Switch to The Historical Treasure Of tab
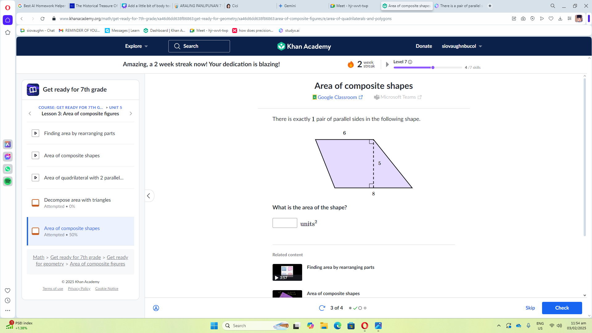Screen dimensions: 592x333 (x=94, y=6)
